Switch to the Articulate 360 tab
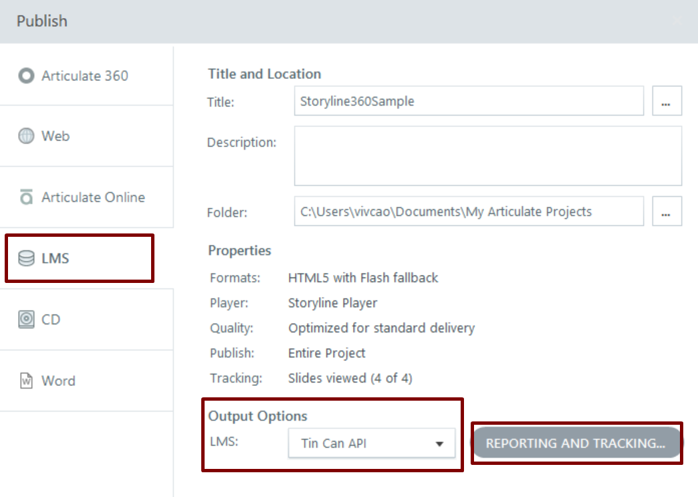 click(x=87, y=76)
